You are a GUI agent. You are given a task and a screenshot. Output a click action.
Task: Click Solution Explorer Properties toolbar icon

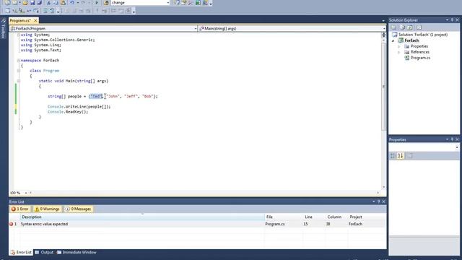393,27
